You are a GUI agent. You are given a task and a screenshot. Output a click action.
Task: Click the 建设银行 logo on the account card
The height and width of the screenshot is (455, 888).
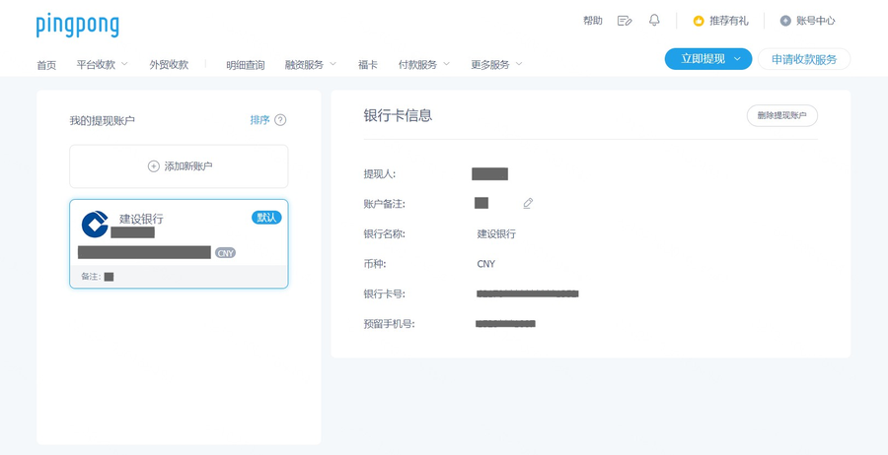click(95, 224)
